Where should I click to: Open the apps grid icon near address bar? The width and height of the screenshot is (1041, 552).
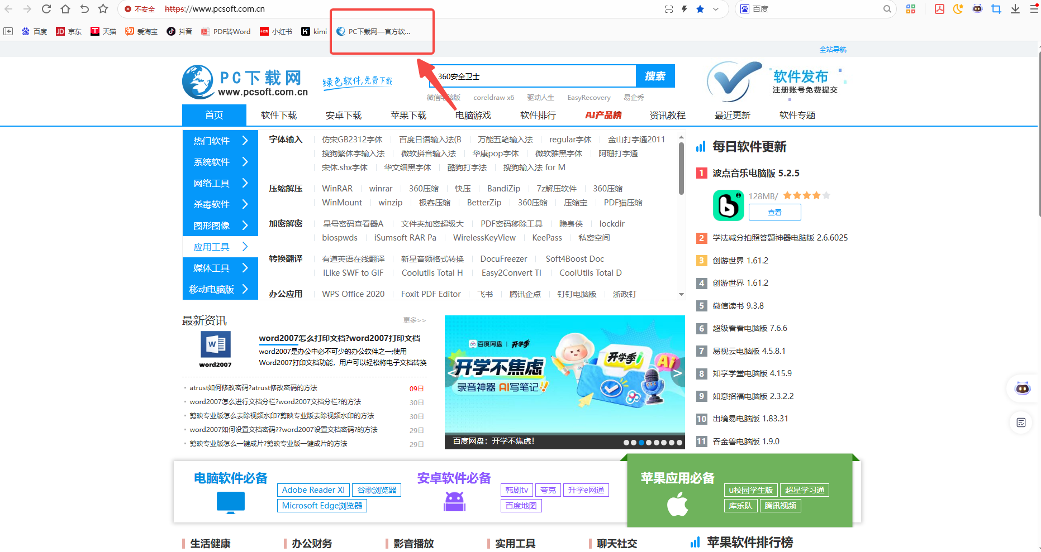[911, 9]
